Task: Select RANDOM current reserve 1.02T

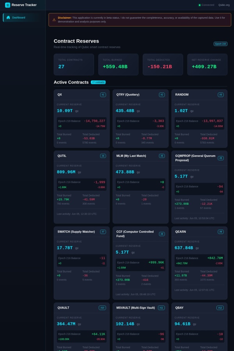Action: point(181,111)
